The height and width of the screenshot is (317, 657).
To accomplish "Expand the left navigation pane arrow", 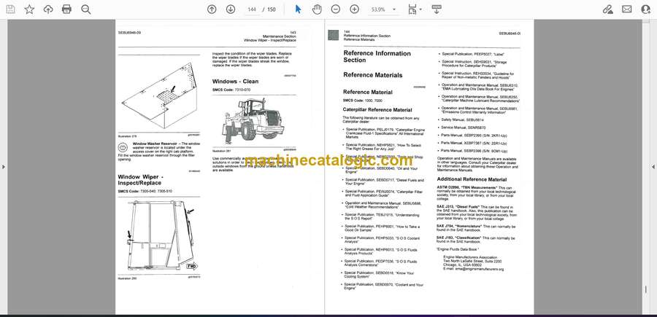I will (x=4, y=167).
